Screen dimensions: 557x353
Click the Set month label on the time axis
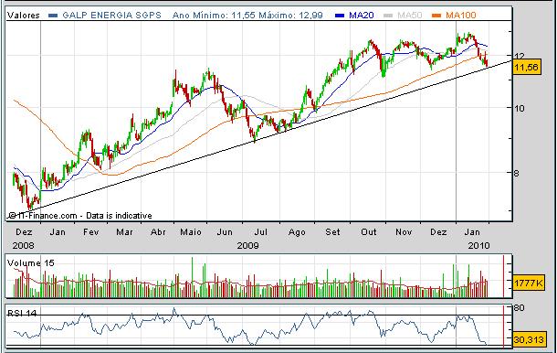[332, 232]
